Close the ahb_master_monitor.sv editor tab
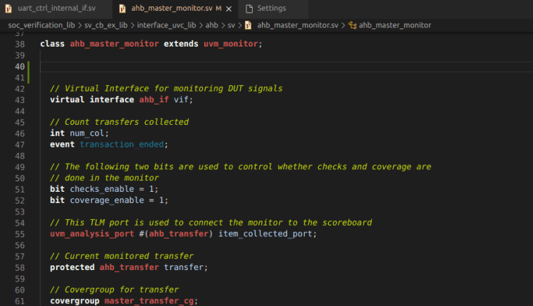Viewport: 533px width, 306px height. click(230, 8)
